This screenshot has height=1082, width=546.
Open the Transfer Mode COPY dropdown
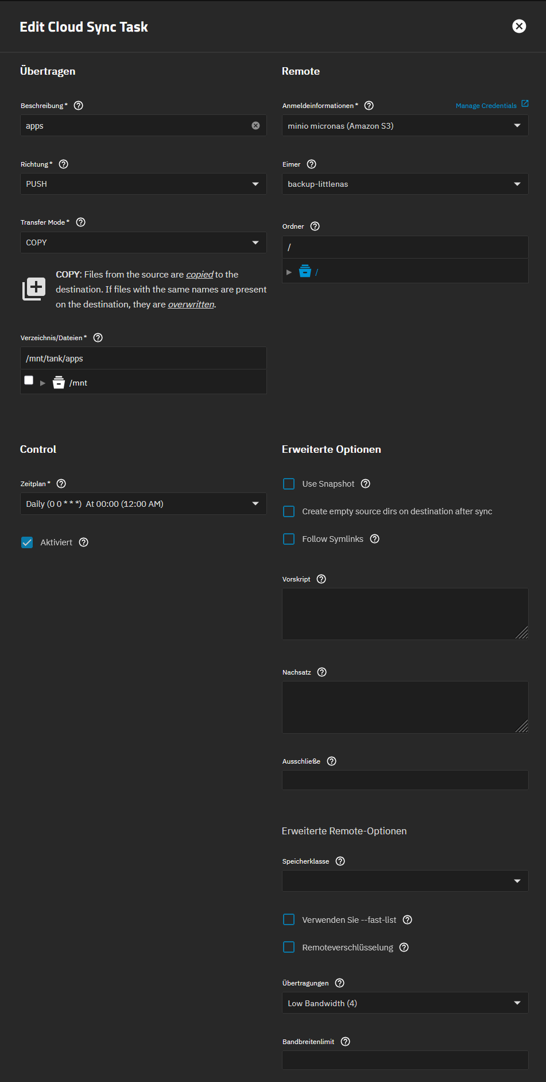point(144,242)
